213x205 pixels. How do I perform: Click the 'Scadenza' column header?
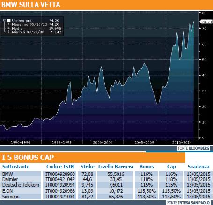click(198, 167)
